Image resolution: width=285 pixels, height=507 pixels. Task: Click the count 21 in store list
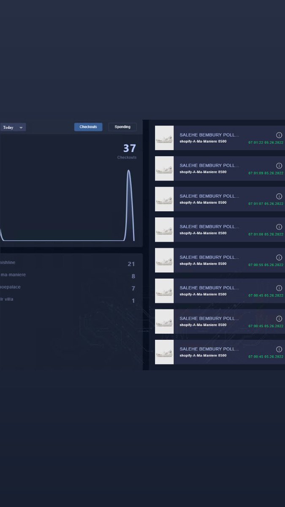pos(131,264)
